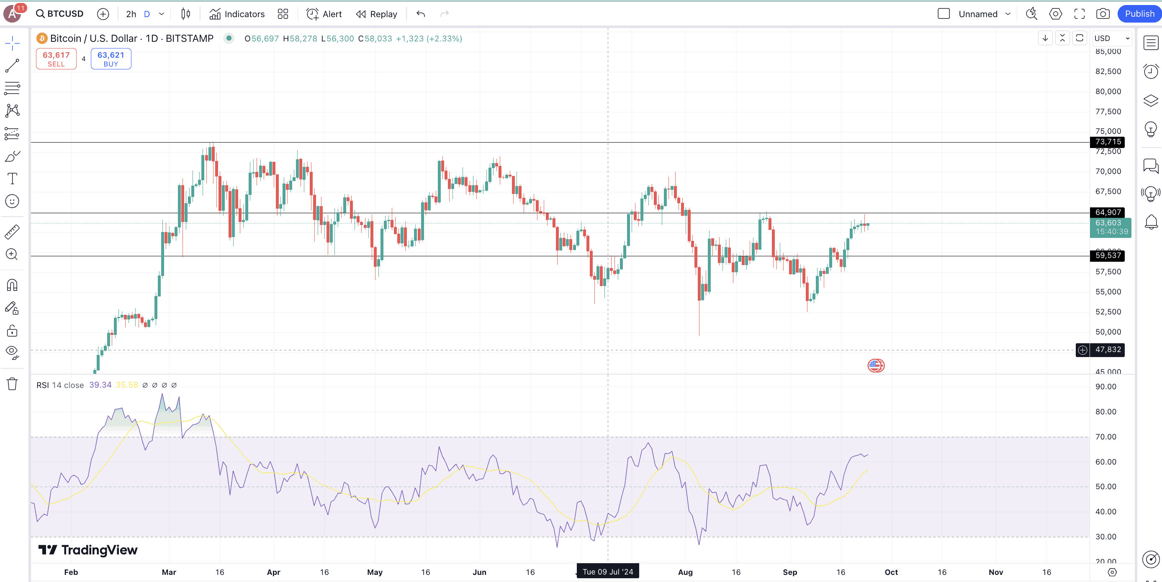Screen dimensions: 1162x582
Task: Click the Publish button
Action: pyautogui.click(x=1139, y=14)
